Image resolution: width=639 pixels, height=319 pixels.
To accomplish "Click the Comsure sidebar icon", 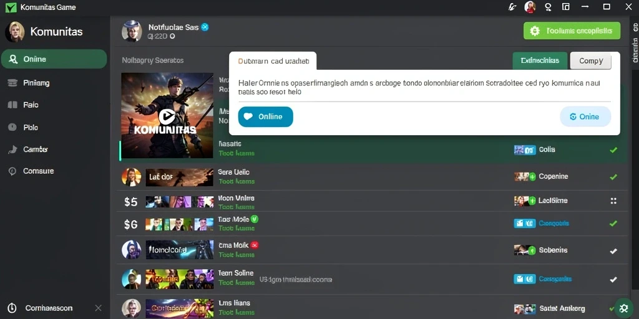I will click(12, 171).
